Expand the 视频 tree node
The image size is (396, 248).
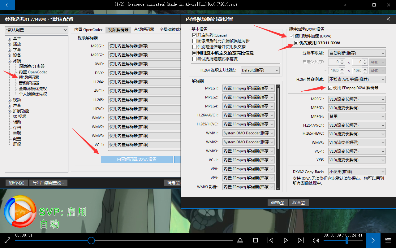(10, 100)
